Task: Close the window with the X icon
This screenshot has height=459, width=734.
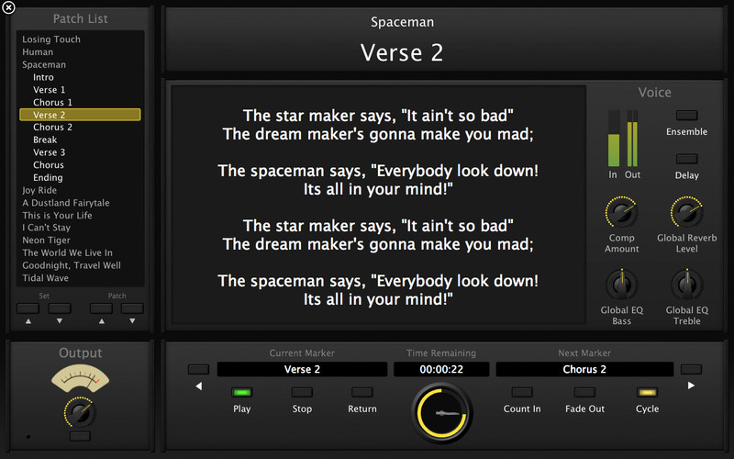Action: click(8, 8)
